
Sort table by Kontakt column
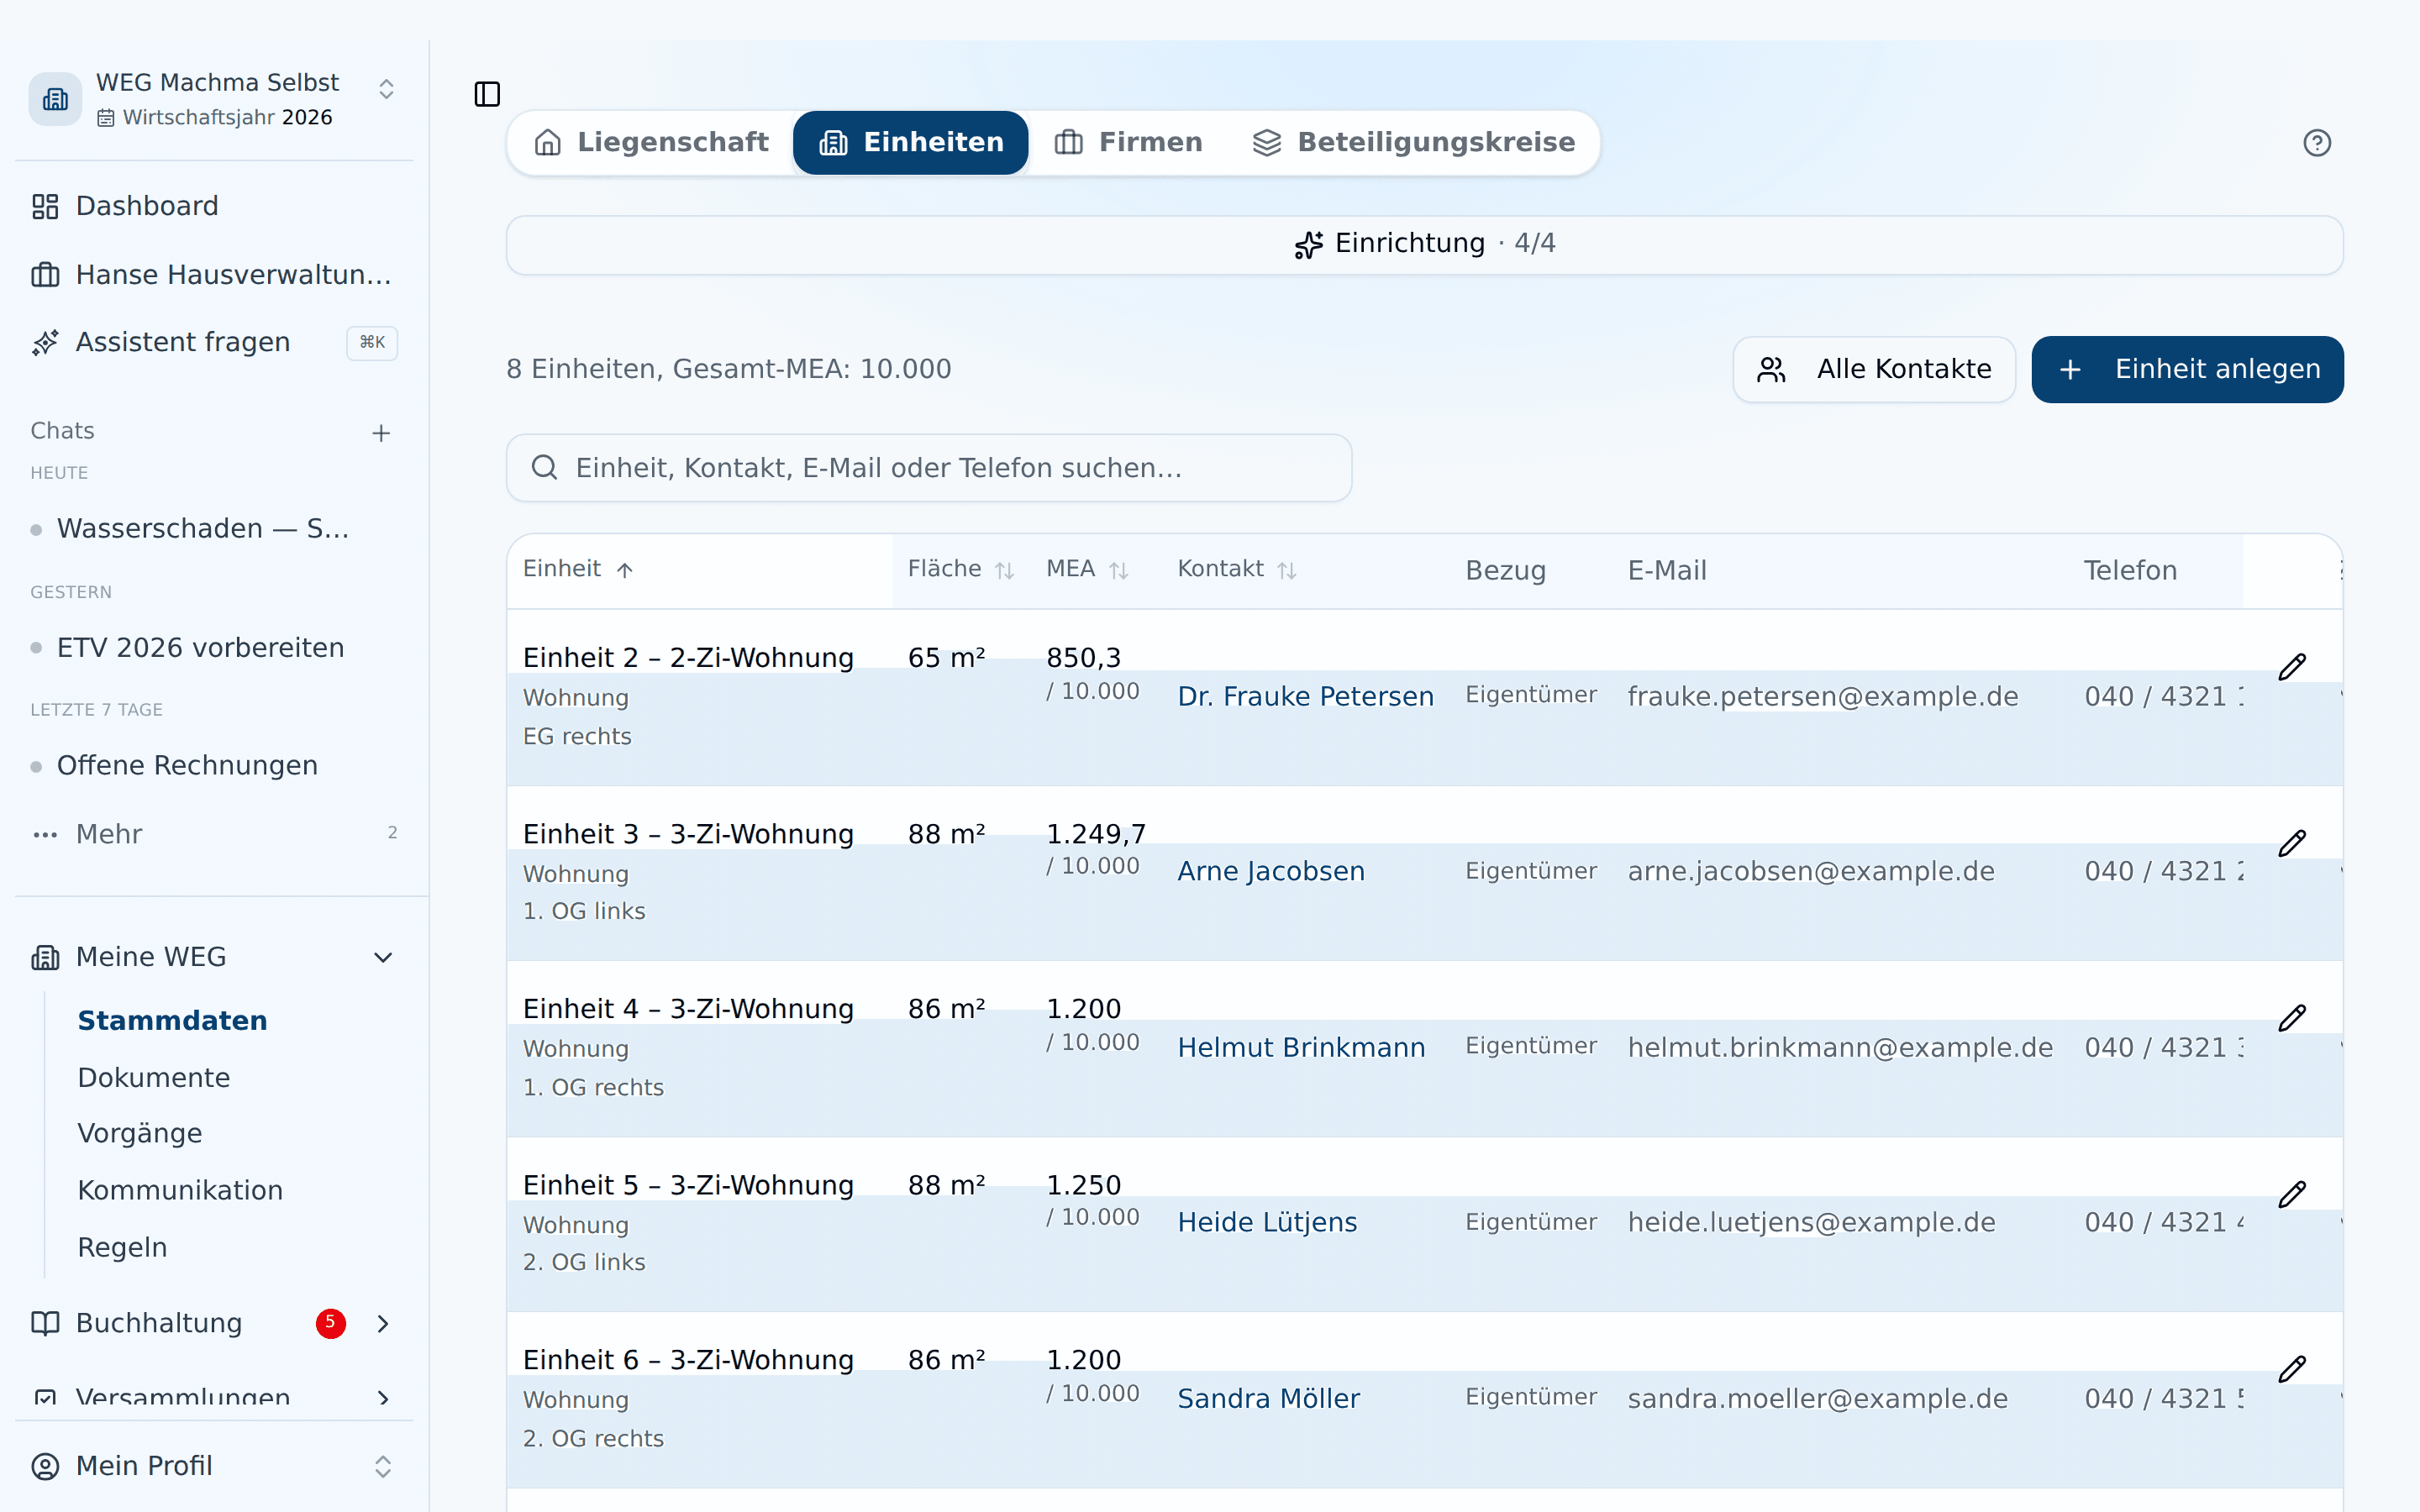click(1237, 570)
